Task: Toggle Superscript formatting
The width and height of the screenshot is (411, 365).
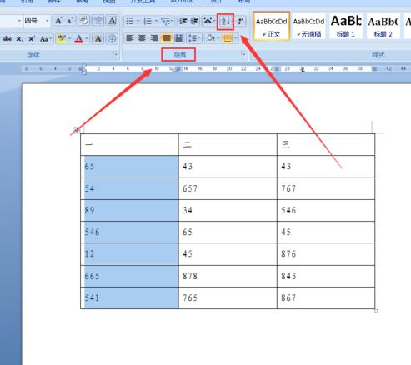Action: coord(32,39)
